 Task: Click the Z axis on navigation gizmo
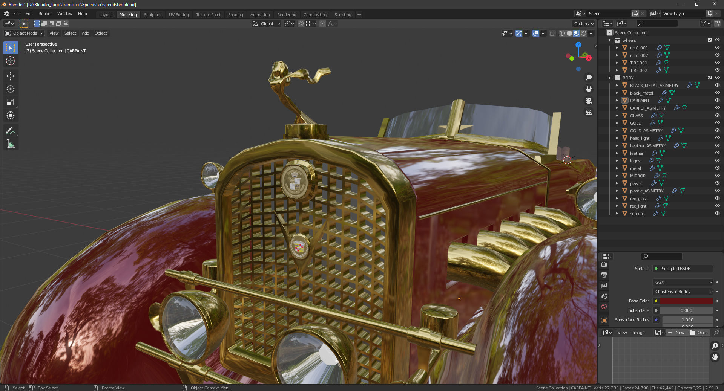[x=578, y=45]
